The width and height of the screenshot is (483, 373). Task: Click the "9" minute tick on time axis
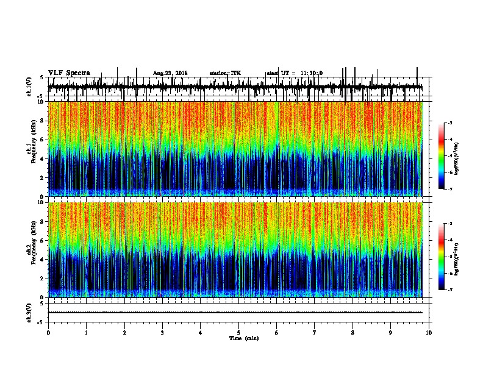390,333
